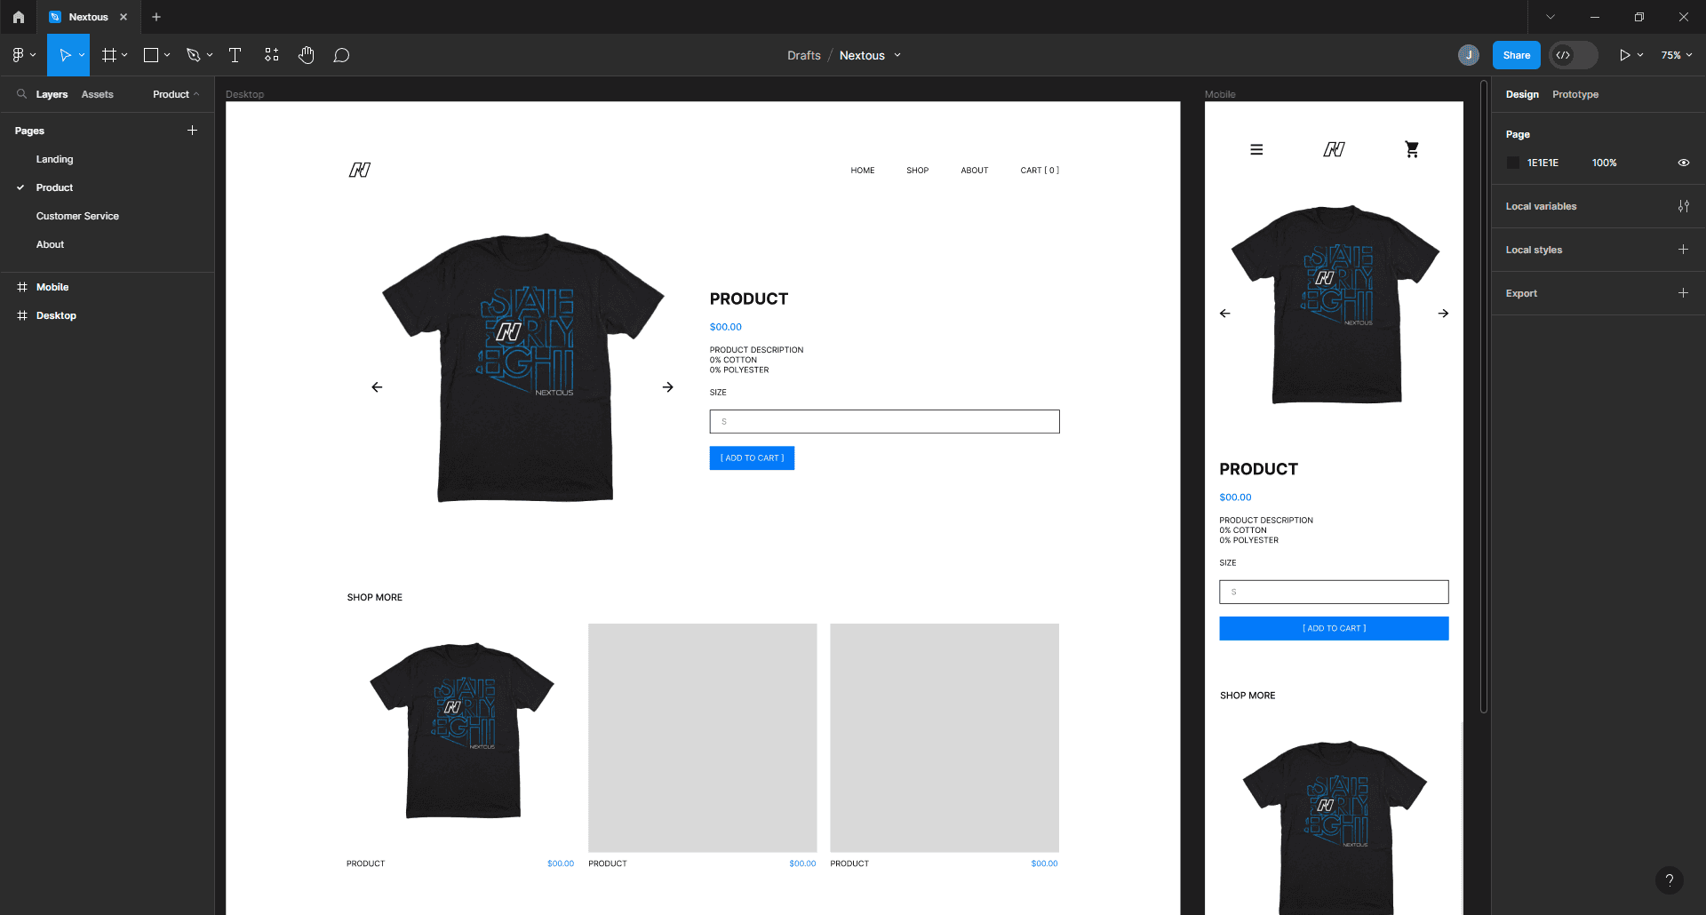Open Pen tools dropdown arrow

tap(210, 55)
